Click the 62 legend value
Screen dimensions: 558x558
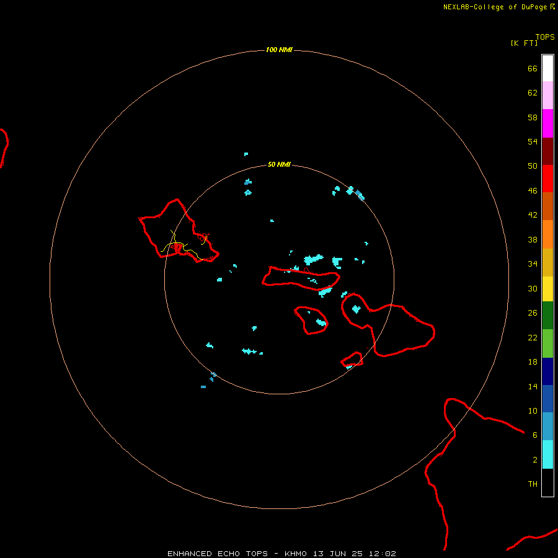tap(533, 93)
